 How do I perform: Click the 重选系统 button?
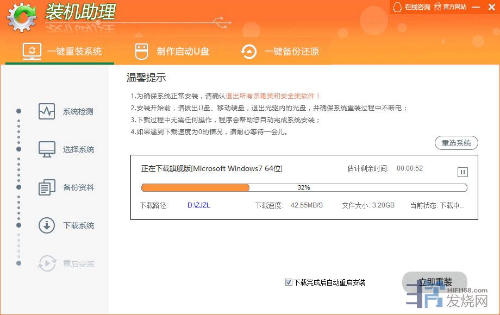click(456, 143)
